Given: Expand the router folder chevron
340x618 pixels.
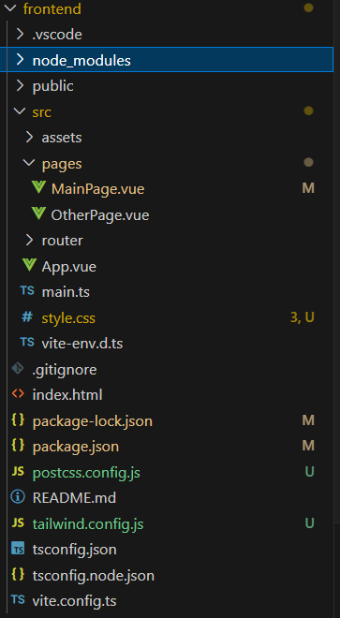Looking at the screenshot, I should click(x=29, y=240).
